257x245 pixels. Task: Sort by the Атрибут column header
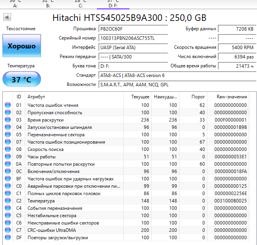[x=36, y=97]
